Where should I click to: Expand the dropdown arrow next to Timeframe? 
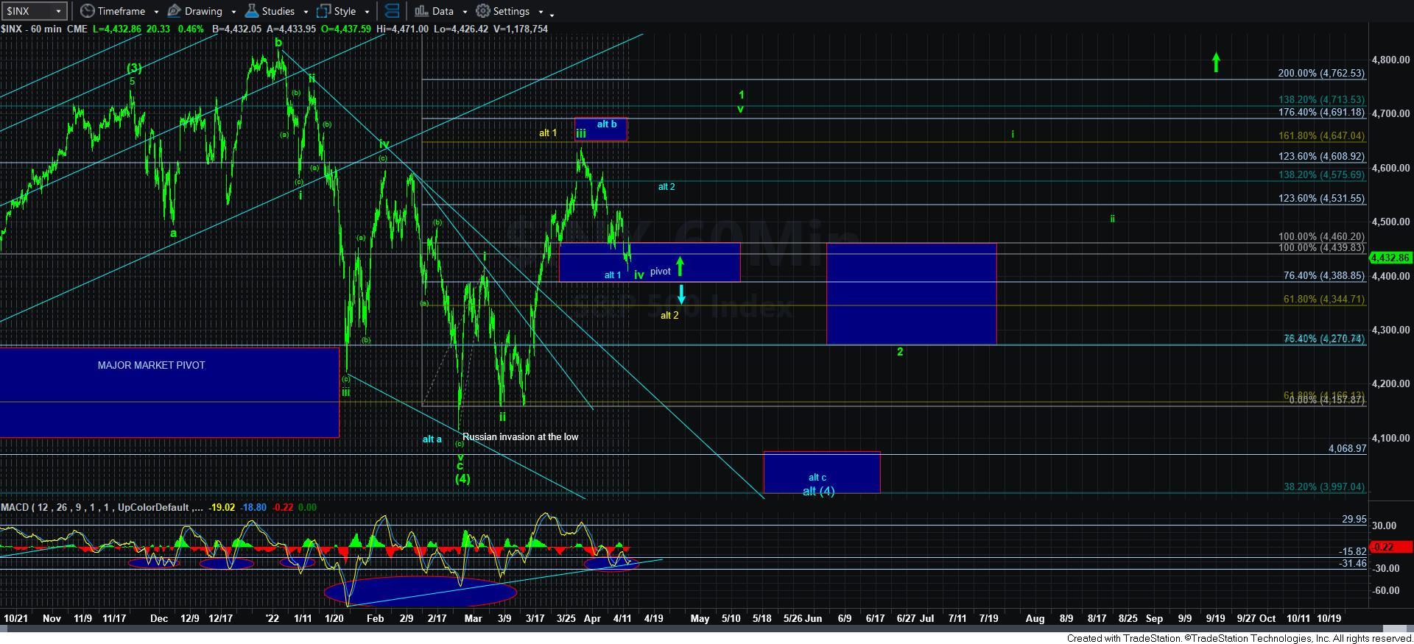click(154, 12)
